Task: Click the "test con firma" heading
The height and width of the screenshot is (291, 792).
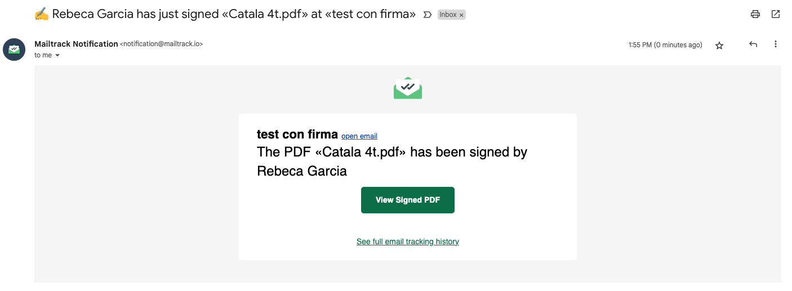Action: tap(297, 135)
